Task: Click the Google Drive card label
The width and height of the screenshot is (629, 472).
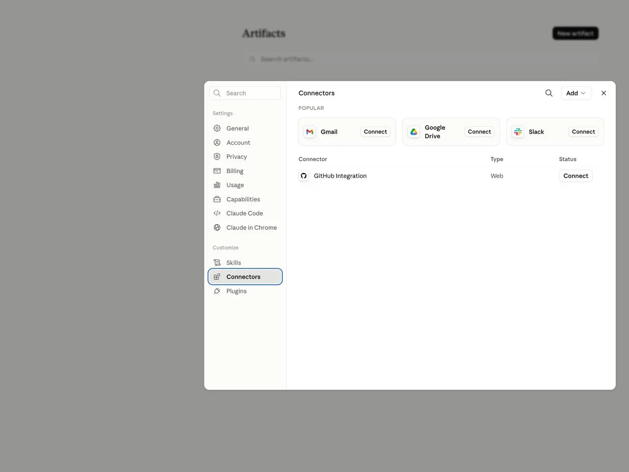Action: click(435, 132)
